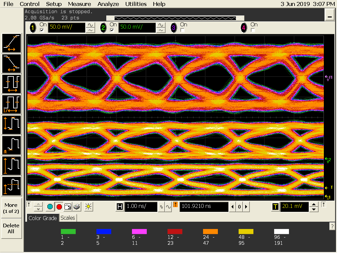Click the magenta 6-11 color swatch
This screenshot has height=253, width=337.
(x=139, y=232)
